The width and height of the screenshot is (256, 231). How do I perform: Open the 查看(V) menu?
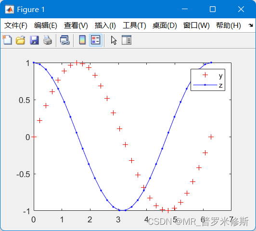pos(76,26)
